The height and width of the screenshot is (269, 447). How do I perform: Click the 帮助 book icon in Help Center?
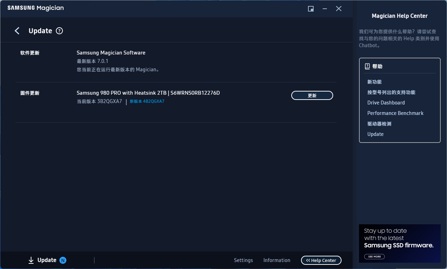tap(367, 66)
